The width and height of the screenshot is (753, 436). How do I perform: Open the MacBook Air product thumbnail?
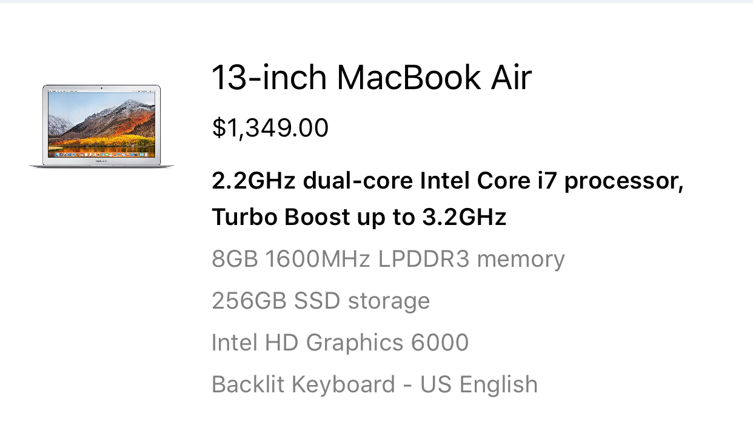[x=101, y=126]
